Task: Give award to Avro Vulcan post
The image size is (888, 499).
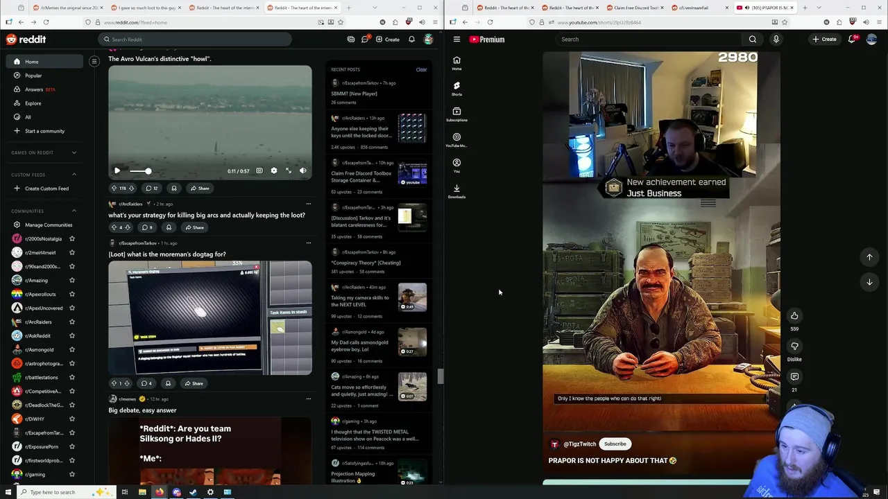Action: coord(174,189)
